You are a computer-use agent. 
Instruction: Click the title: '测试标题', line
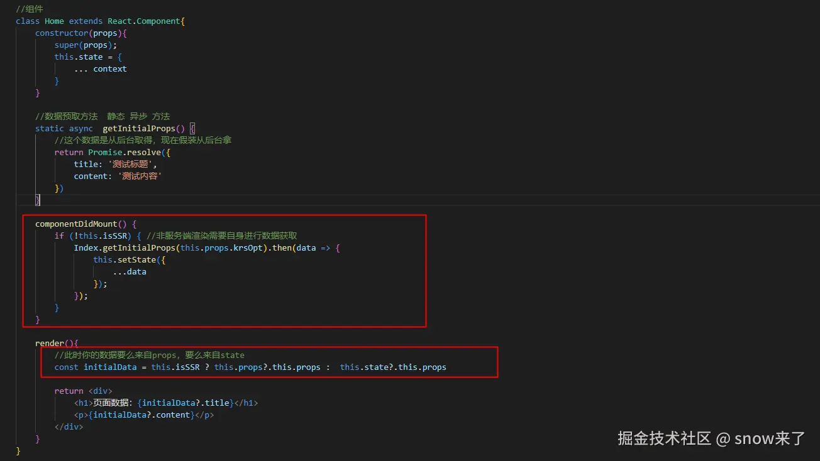[x=115, y=164]
